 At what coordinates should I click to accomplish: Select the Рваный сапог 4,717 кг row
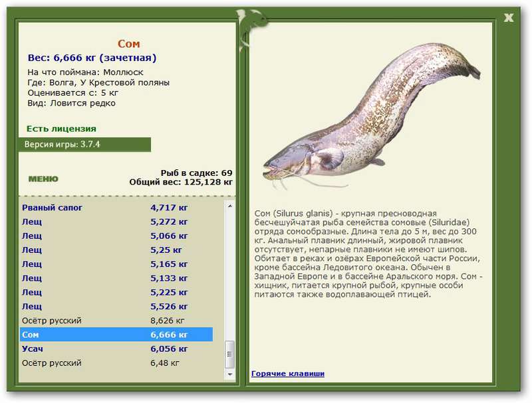(x=116, y=208)
